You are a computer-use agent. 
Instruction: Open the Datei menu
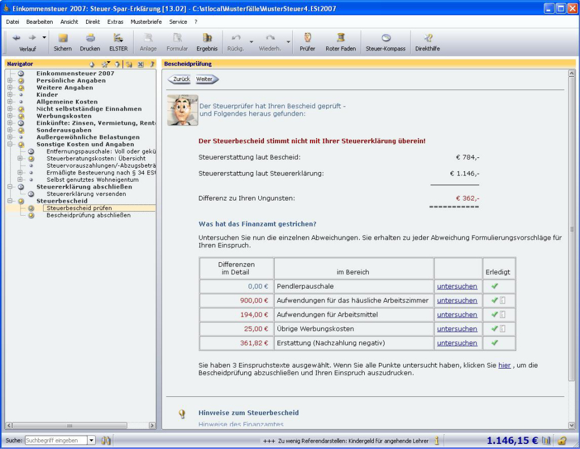[12, 22]
